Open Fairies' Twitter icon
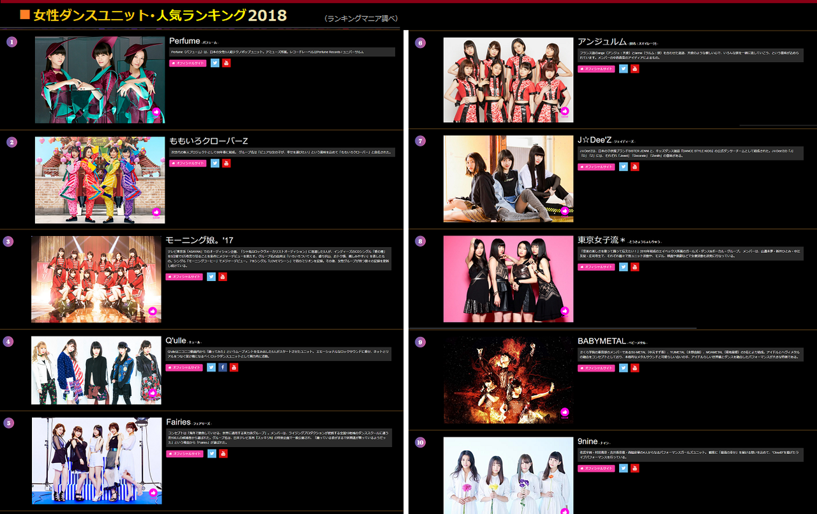 [x=211, y=453]
